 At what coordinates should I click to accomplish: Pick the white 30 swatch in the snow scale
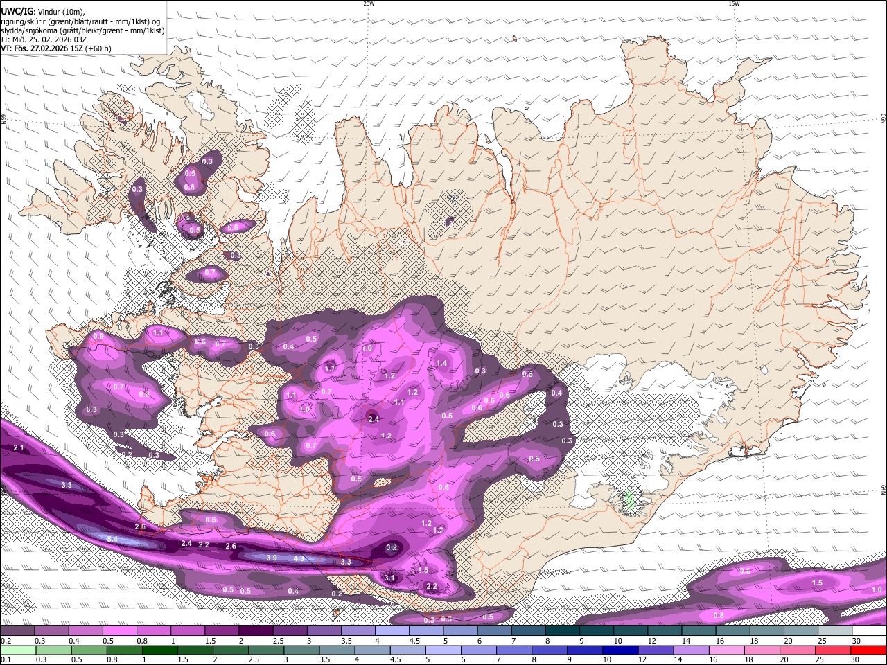pos(868,631)
